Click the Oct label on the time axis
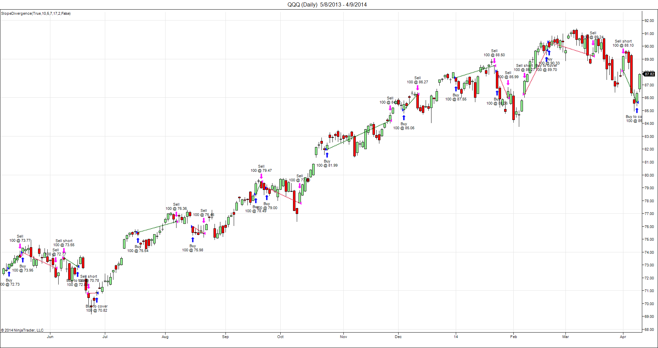Screen dimensions: 658x348 (x=280, y=337)
